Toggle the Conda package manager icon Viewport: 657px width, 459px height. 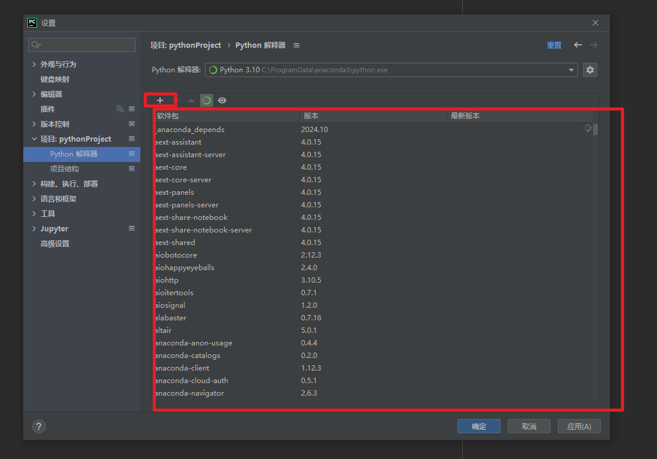coord(207,100)
